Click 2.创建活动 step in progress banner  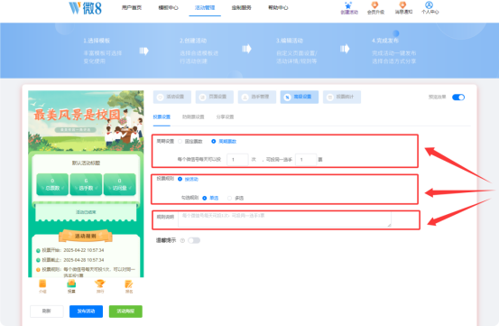point(199,51)
